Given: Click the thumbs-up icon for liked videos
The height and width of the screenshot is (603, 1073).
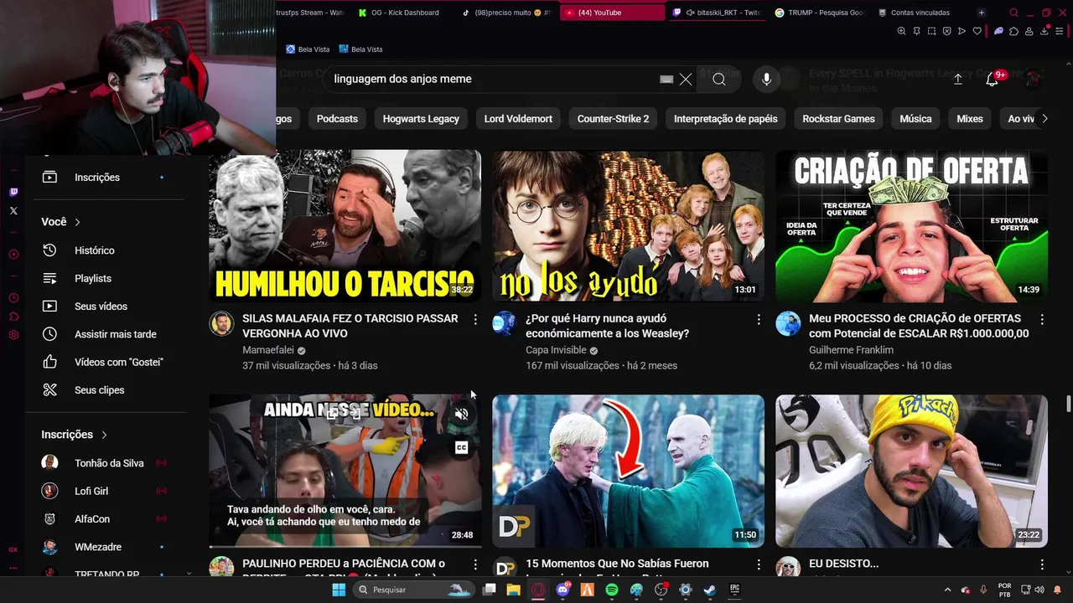Looking at the screenshot, I should pyautogui.click(x=49, y=362).
